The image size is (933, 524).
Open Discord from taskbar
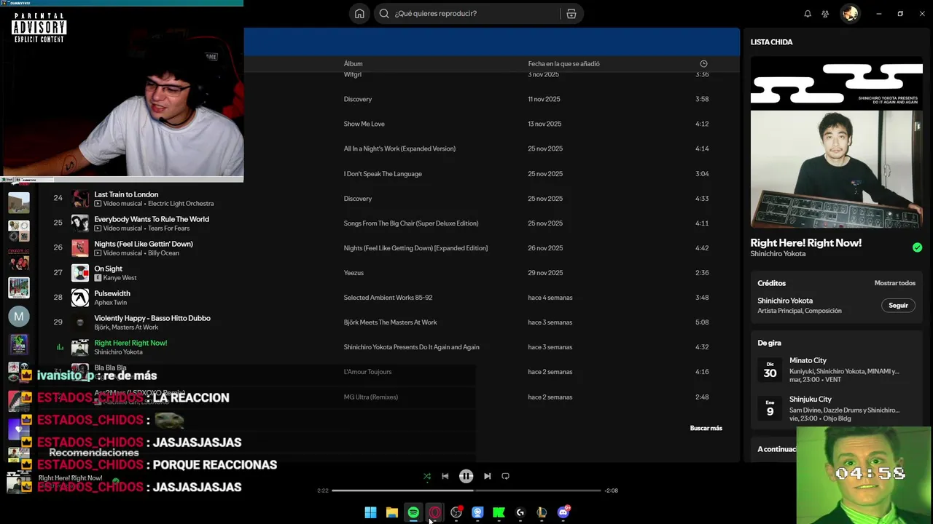563,512
